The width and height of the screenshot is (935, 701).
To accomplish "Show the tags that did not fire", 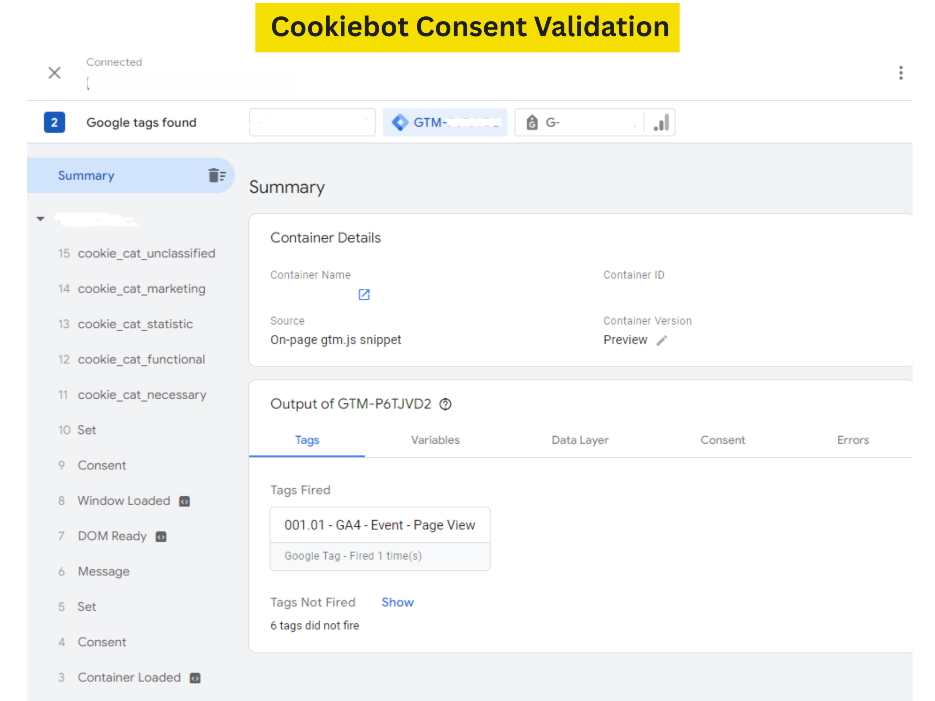I will pos(397,602).
